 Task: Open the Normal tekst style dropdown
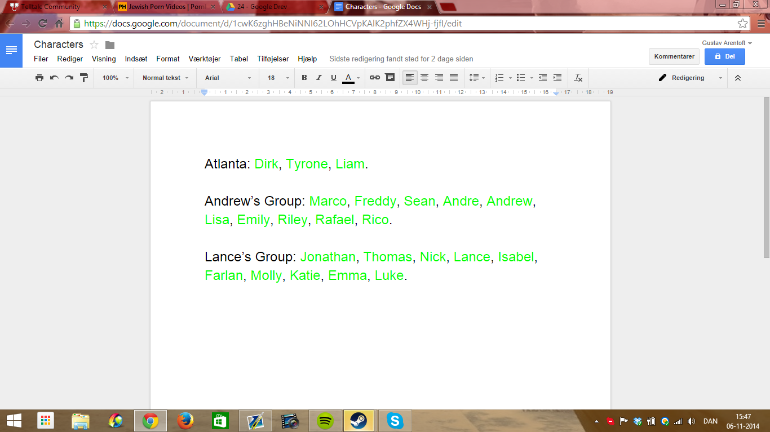click(x=165, y=78)
